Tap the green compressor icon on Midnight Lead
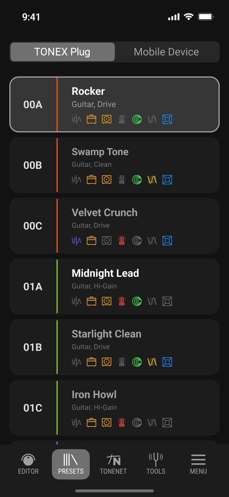The width and height of the screenshot is (229, 497). (137, 301)
